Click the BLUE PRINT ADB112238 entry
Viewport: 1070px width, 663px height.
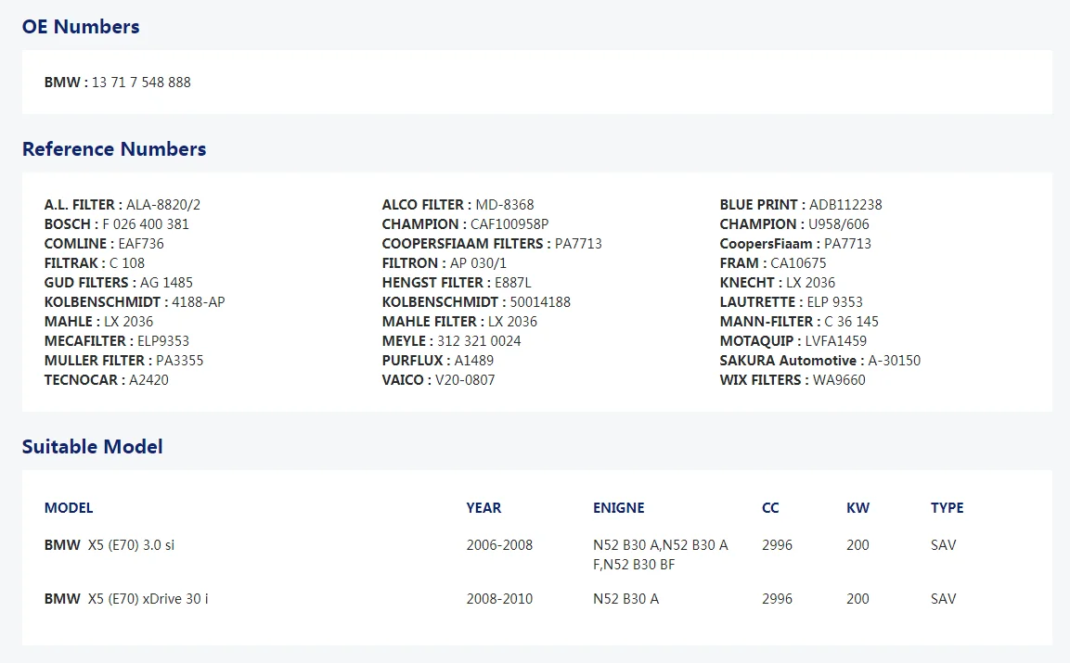coord(801,205)
